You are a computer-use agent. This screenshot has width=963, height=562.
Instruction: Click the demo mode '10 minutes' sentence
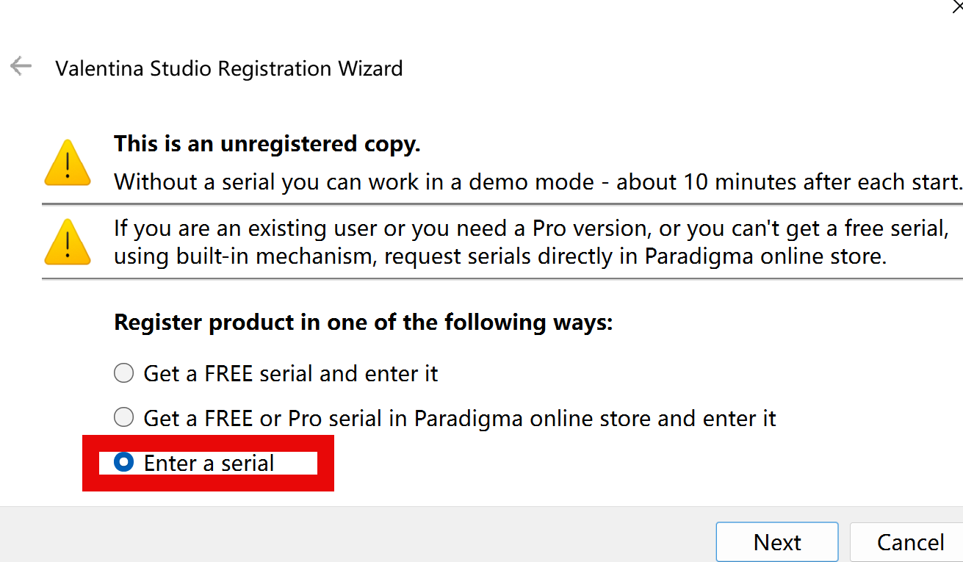[537, 181]
